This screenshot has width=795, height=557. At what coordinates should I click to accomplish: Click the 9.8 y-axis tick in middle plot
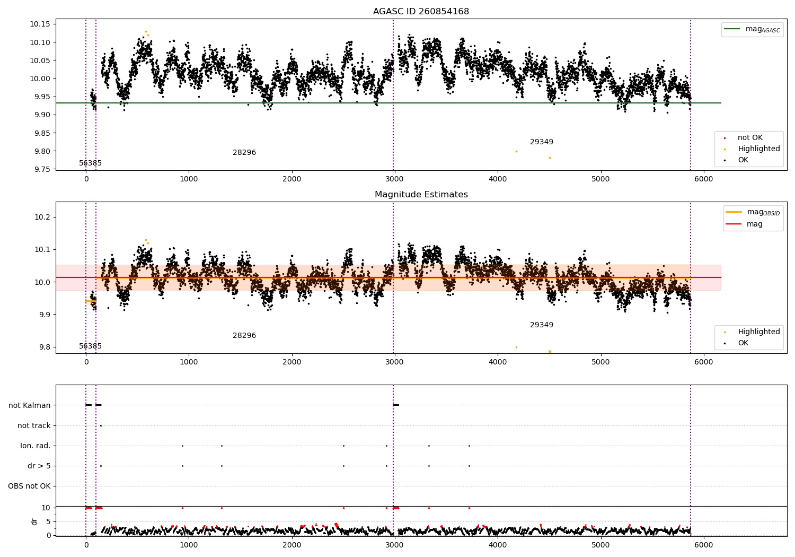(44, 347)
